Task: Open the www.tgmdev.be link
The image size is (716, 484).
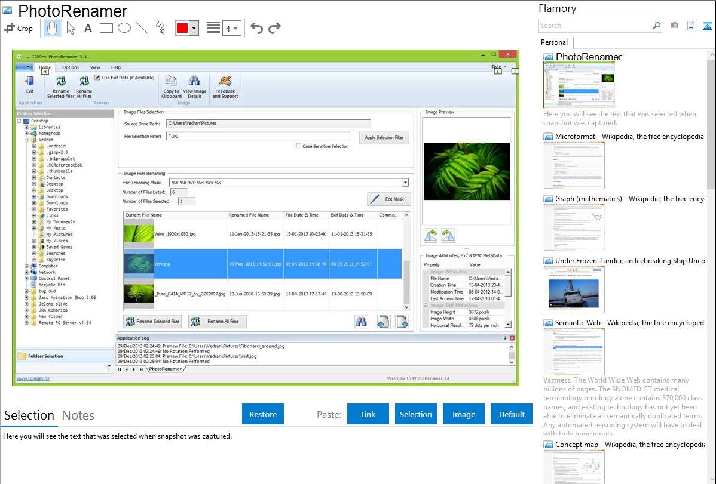Action: 33,378
